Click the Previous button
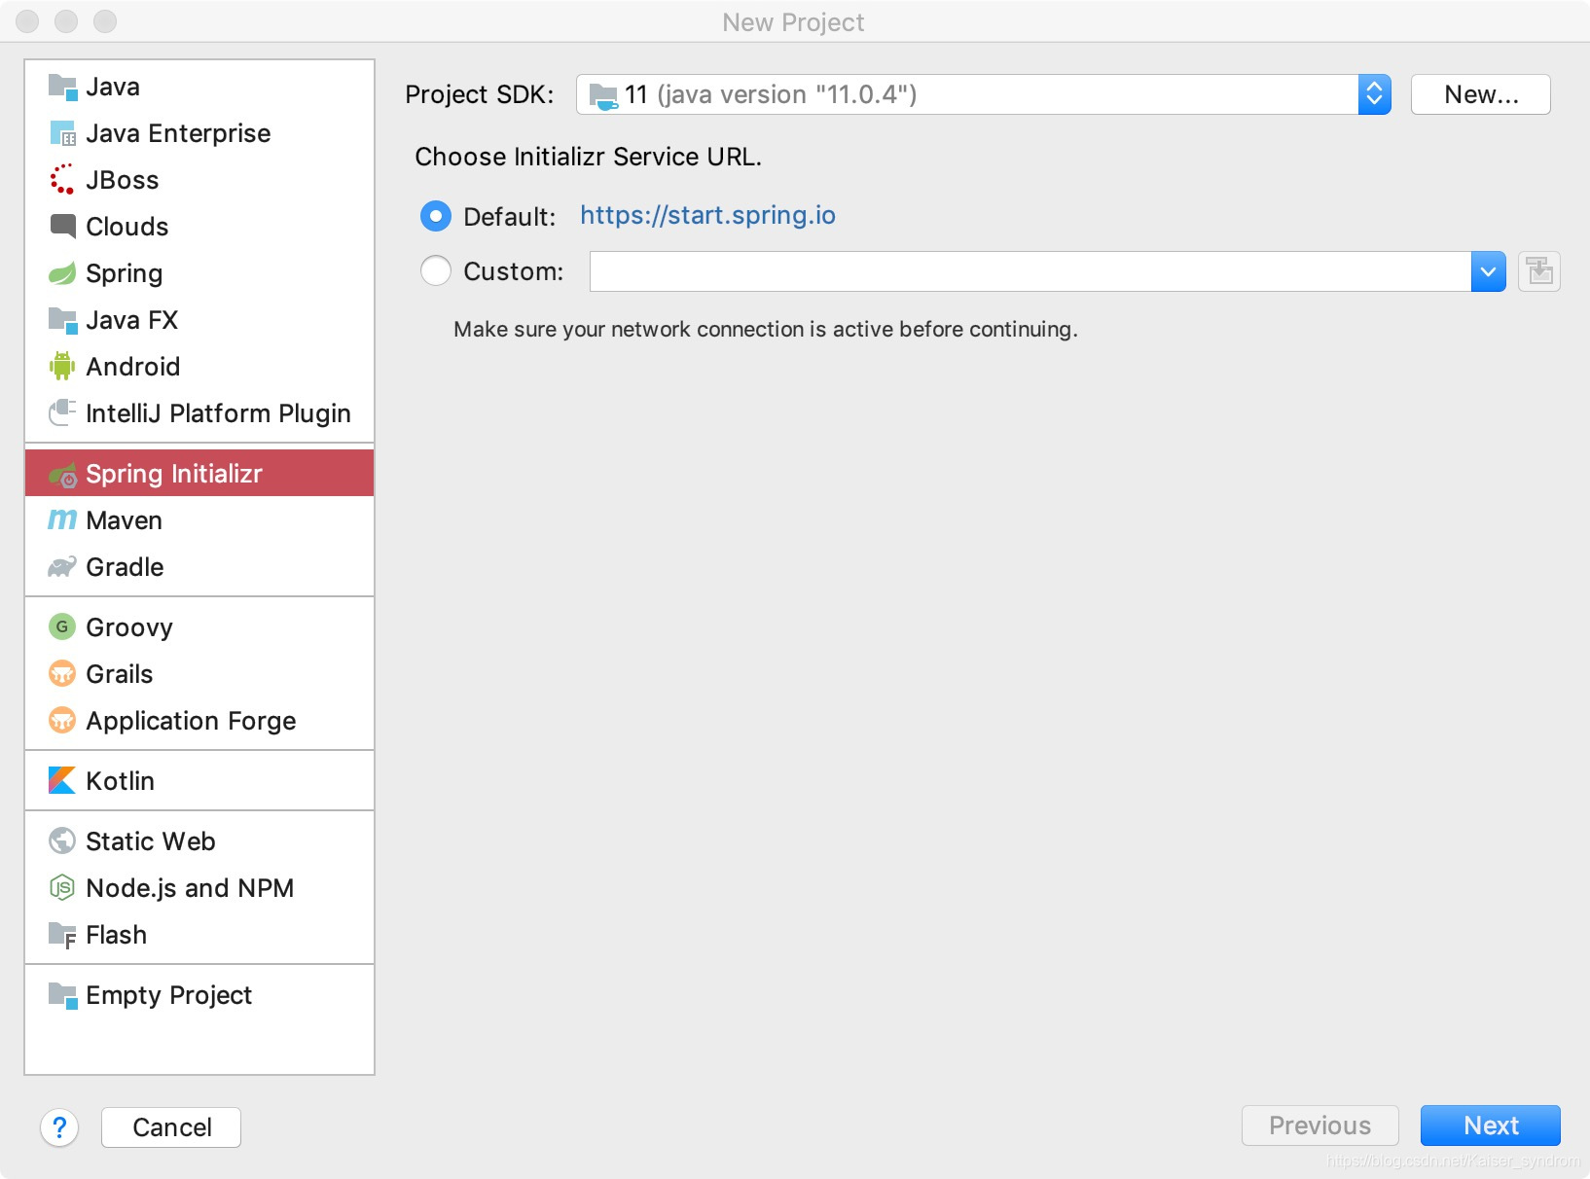1590x1179 pixels. pos(1319,1125)
